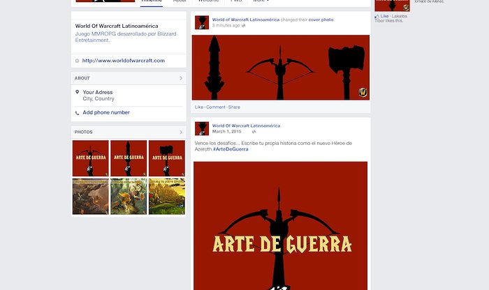489x290 pixels.
Task: Click the phone icon beside Add phone number
Action: point(77,113)
